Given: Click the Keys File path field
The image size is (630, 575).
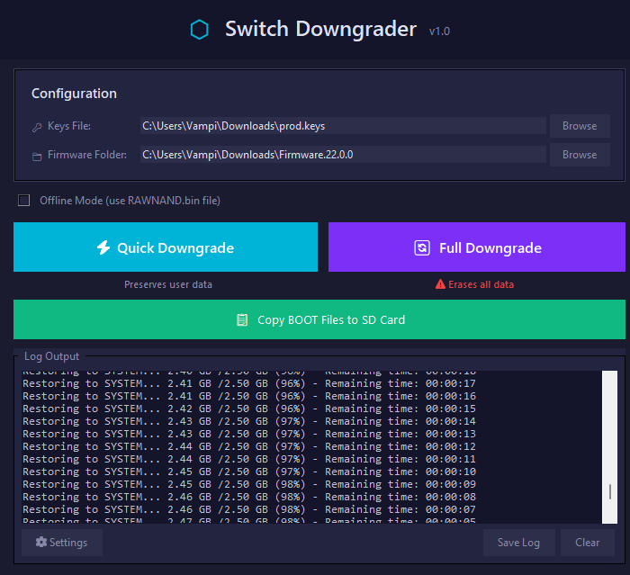Looking at the screenshot, I should pos(343,126).
